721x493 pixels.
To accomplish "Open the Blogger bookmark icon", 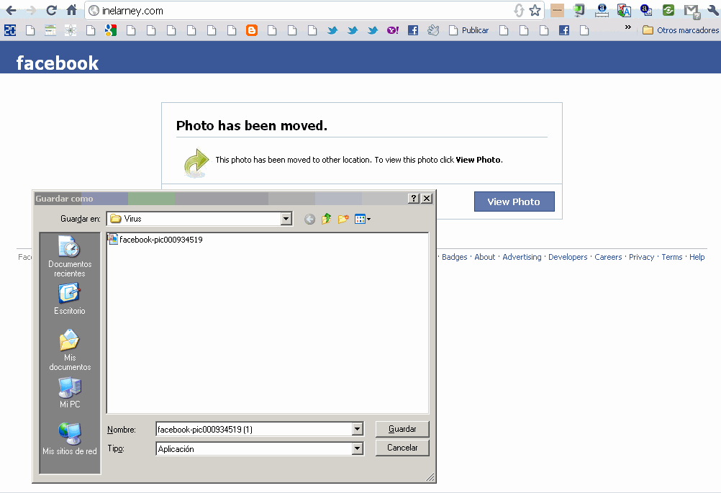I will tap(252, 30).
